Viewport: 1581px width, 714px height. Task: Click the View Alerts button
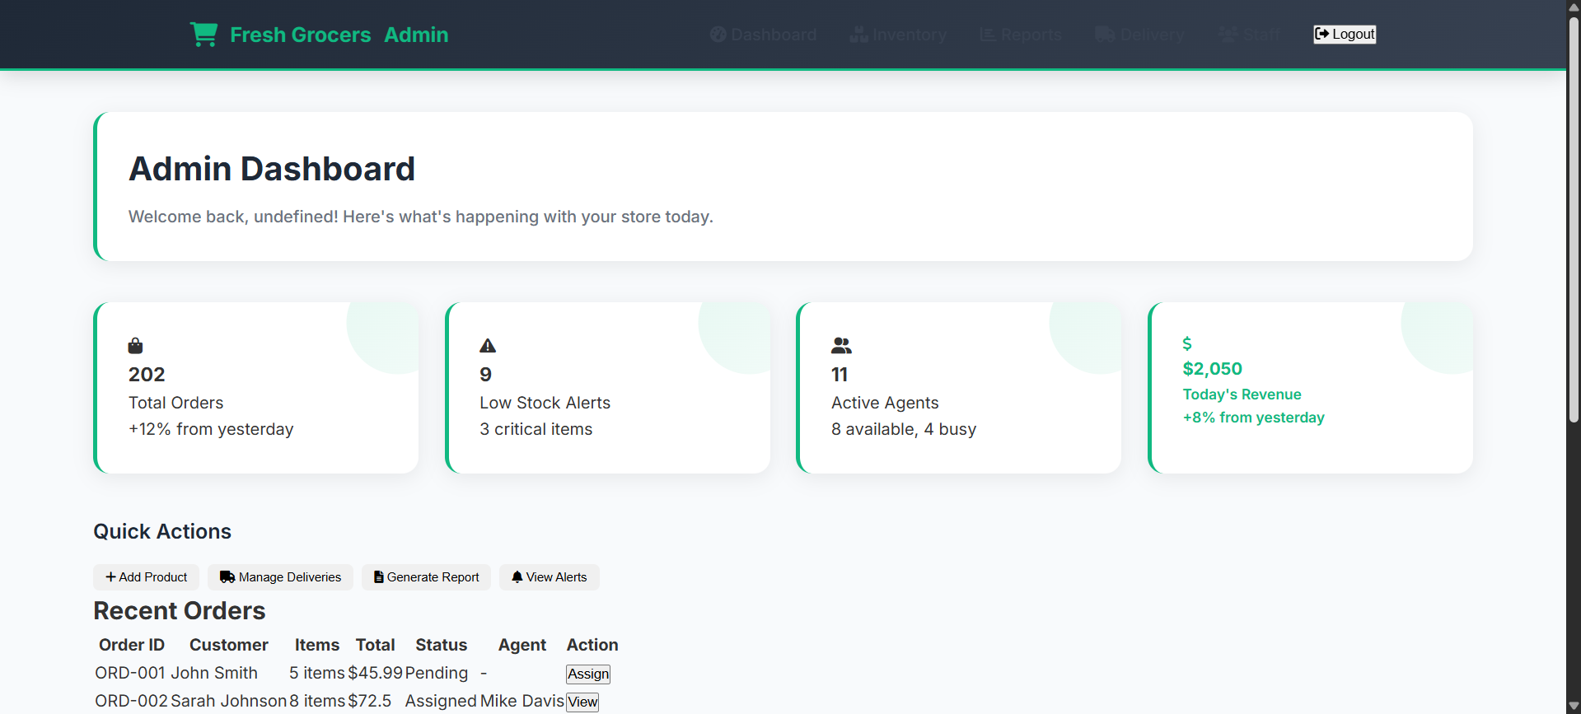[x=549, y=577]
